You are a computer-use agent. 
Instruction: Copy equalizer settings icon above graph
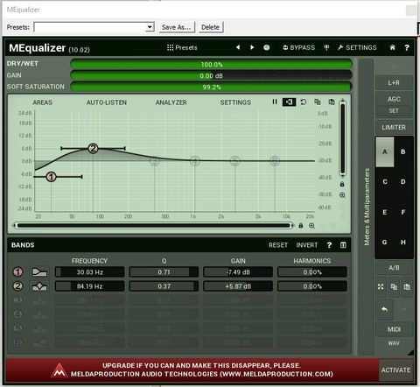[x=318, y=102]
